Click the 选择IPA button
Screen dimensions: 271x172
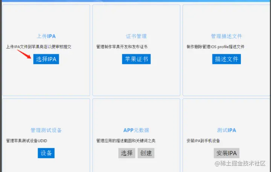[x=46, y=59]
